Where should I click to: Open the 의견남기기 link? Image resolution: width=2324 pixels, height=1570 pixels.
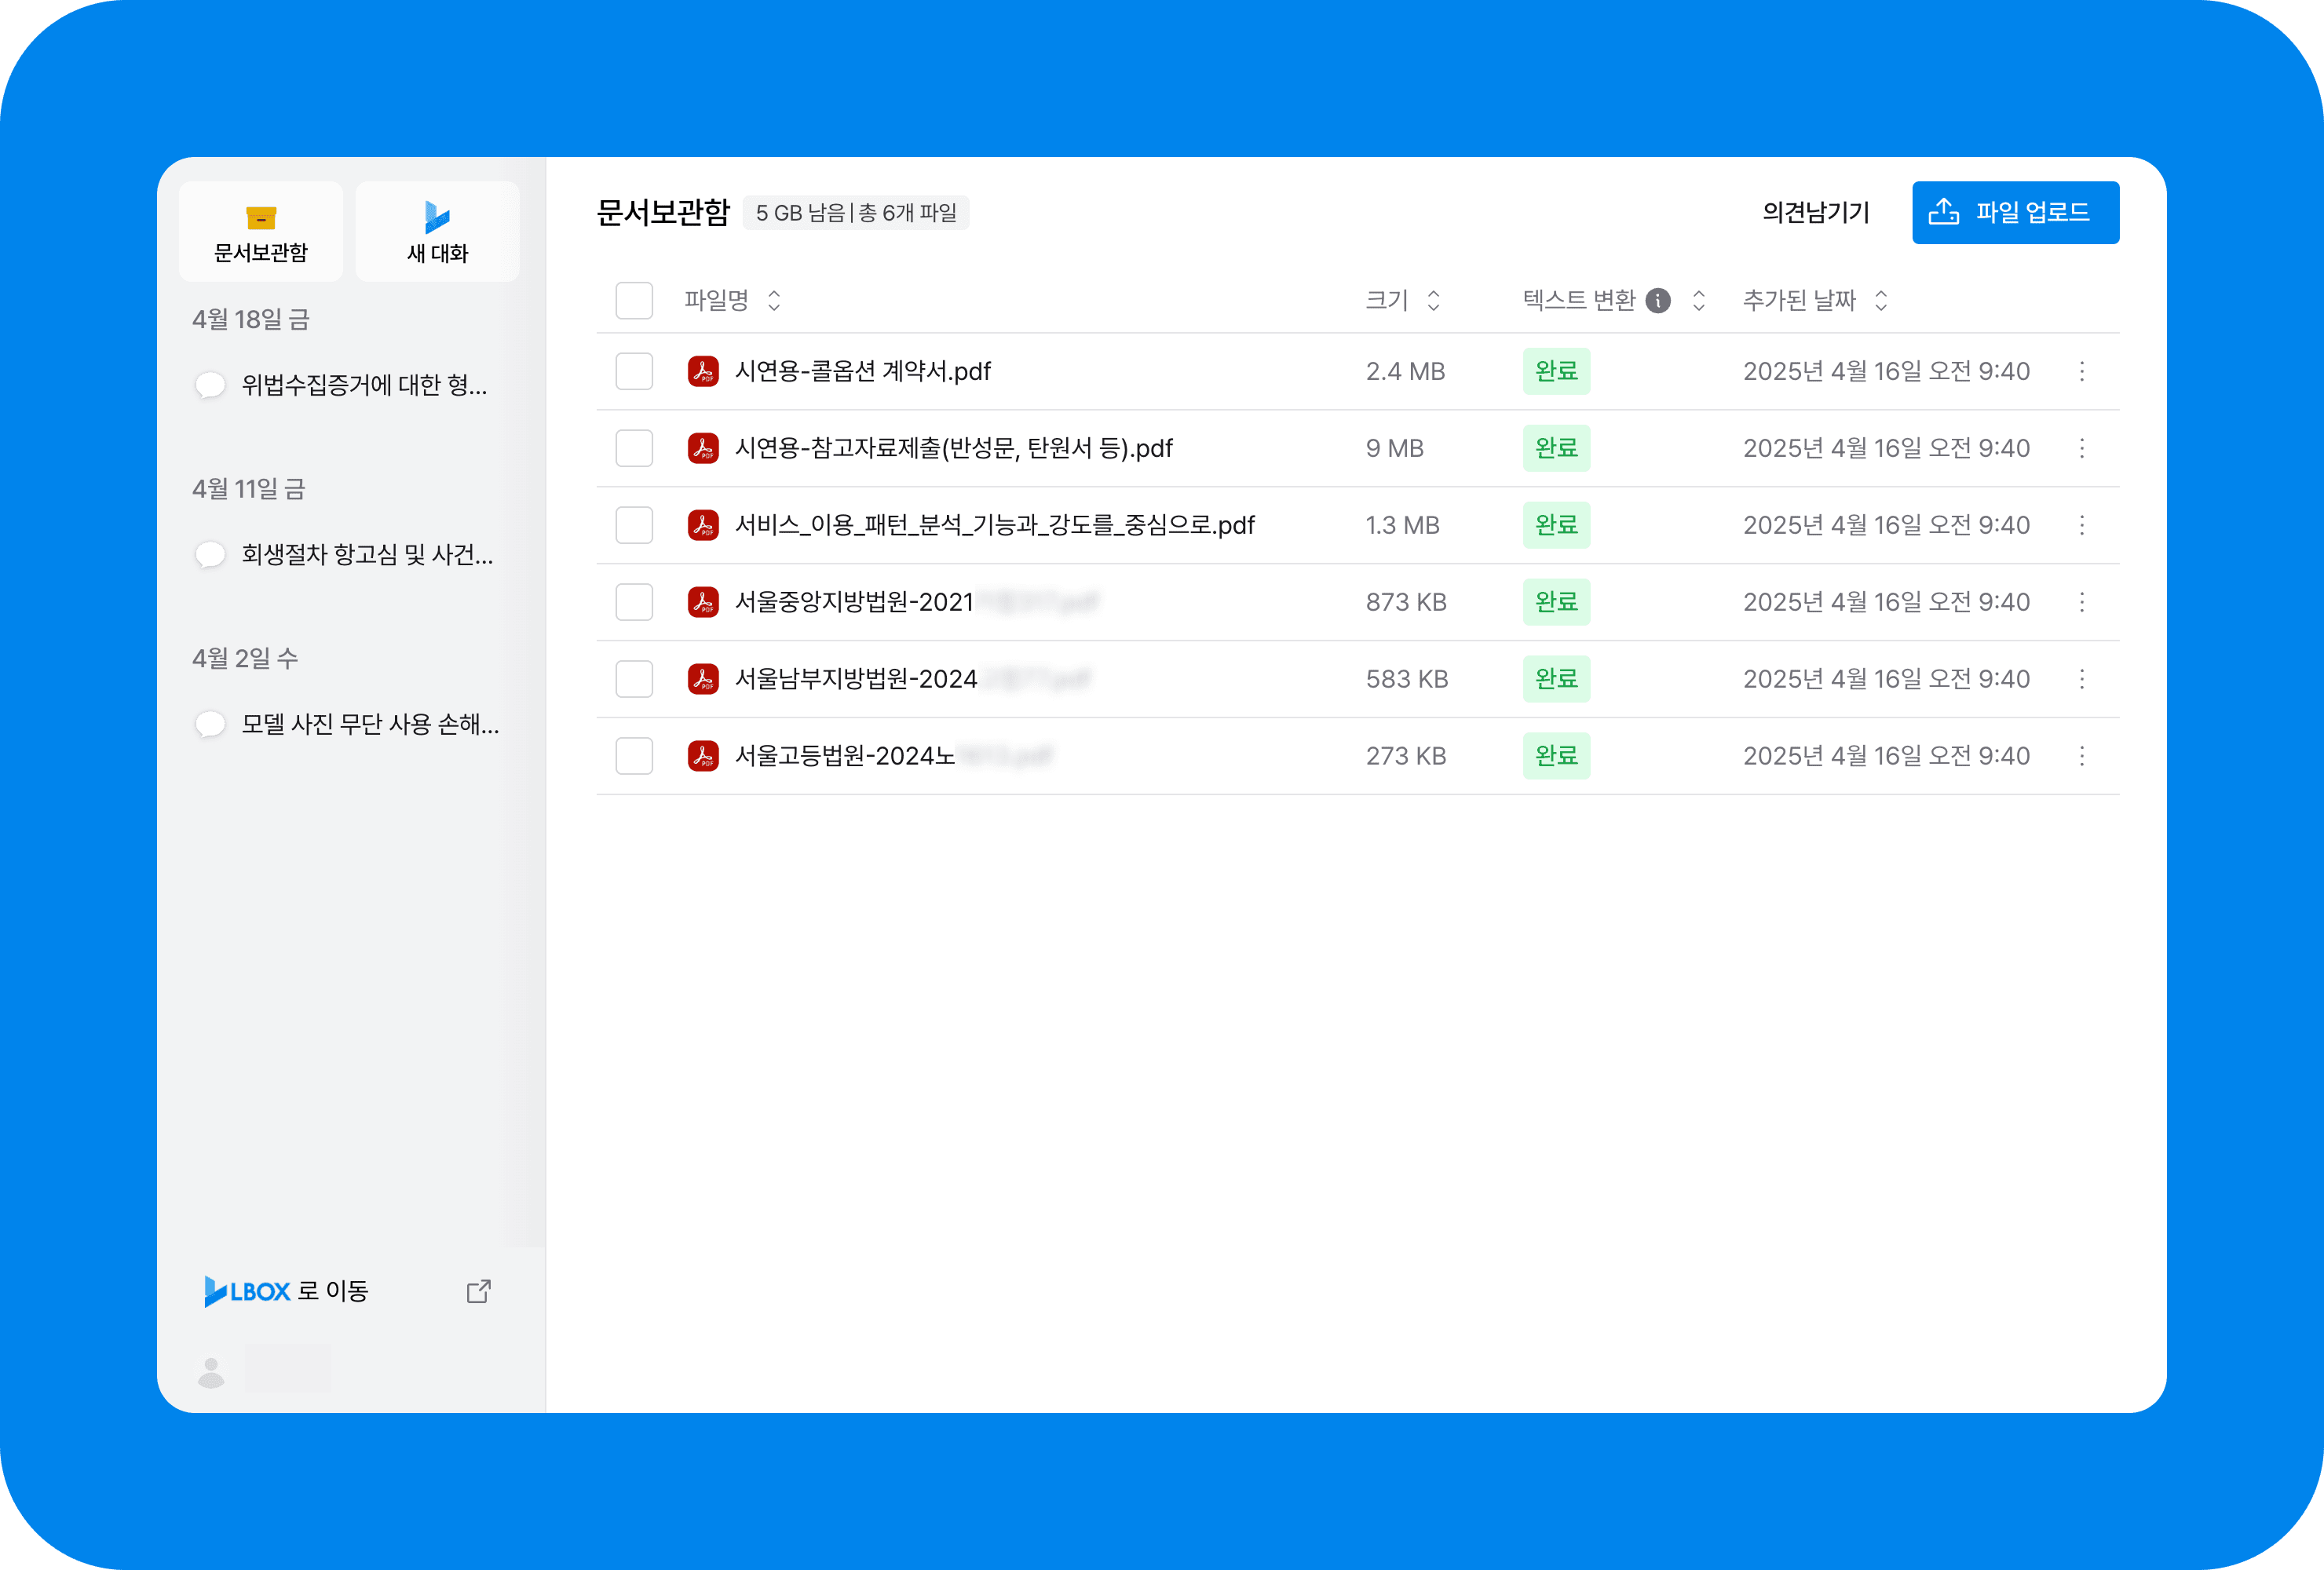pos(1815,212)
